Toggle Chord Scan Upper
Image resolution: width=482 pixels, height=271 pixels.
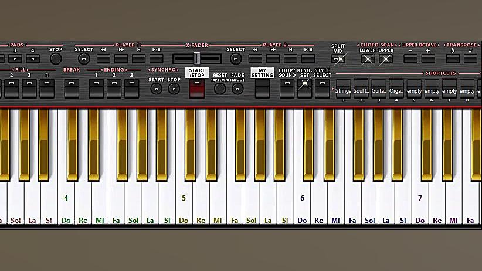point(386,59)
